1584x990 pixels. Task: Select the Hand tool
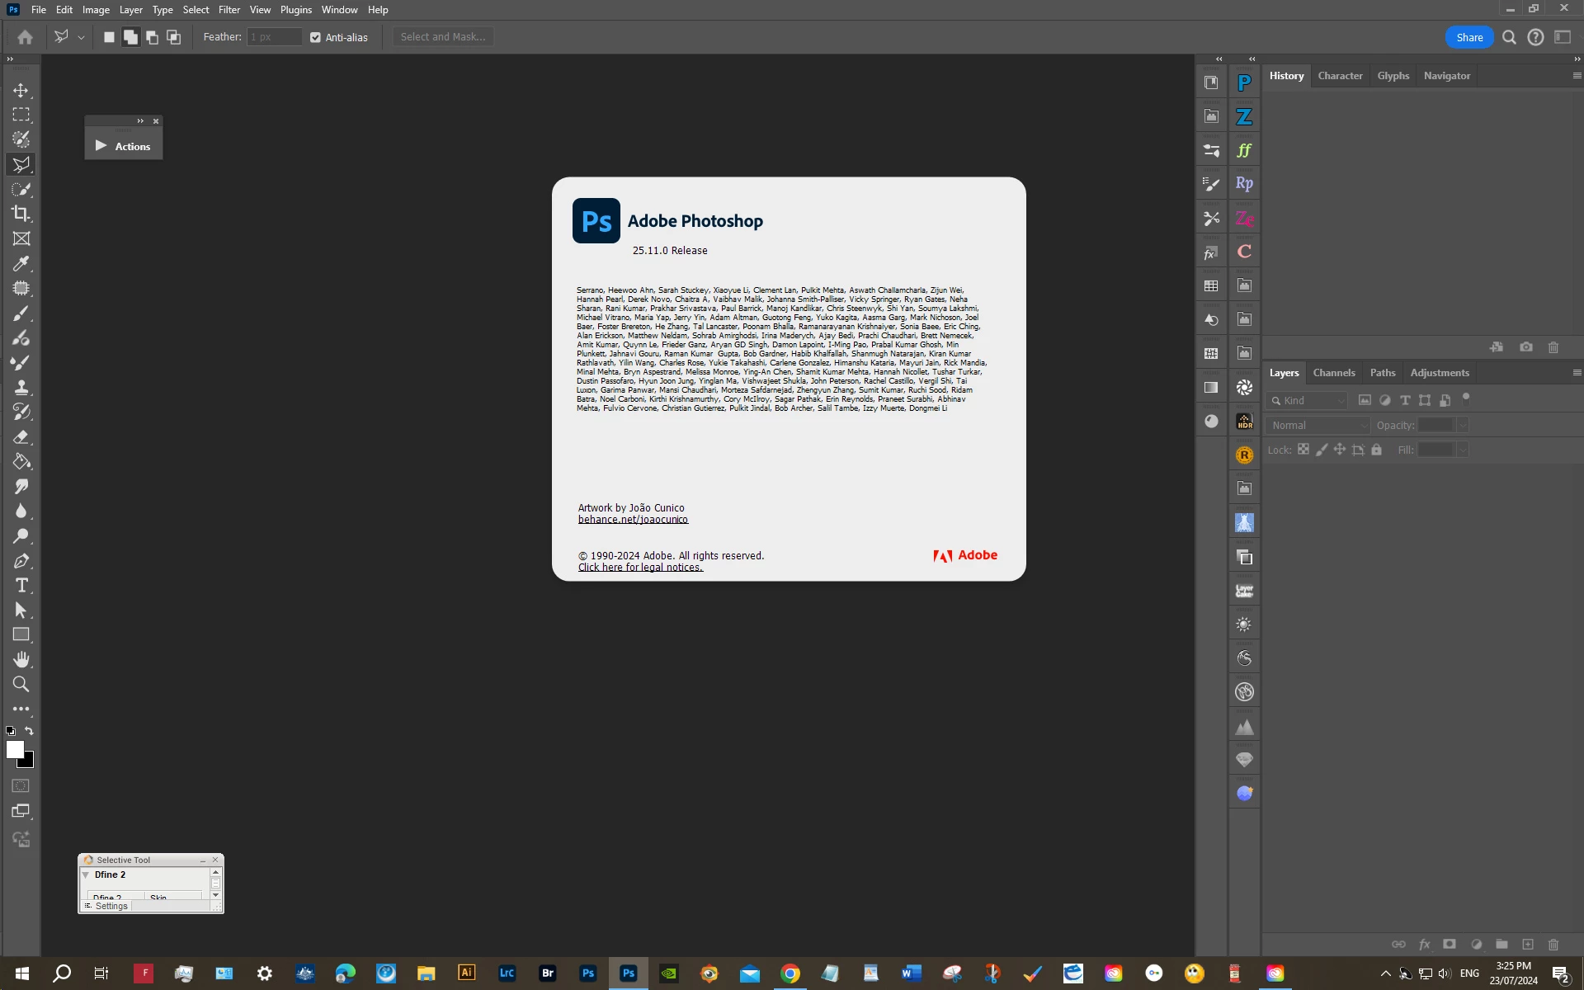point(21,659)
